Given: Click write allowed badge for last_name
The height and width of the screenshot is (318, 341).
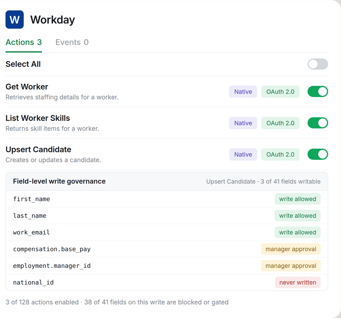Looking at the screenshot, I should [x=297, y=216].
